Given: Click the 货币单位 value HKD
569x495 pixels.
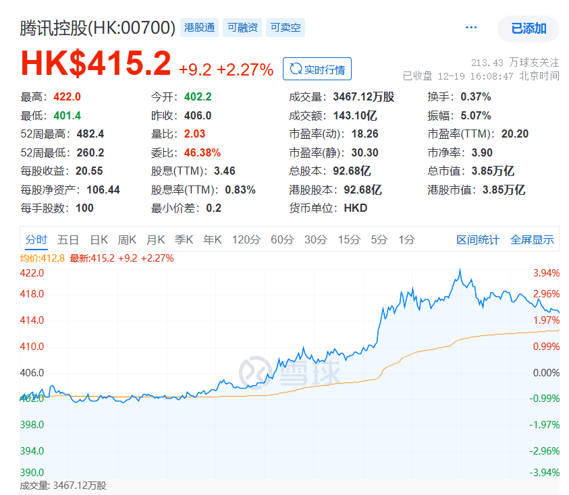Looking at the screenshot, I should tap(356, 208).
